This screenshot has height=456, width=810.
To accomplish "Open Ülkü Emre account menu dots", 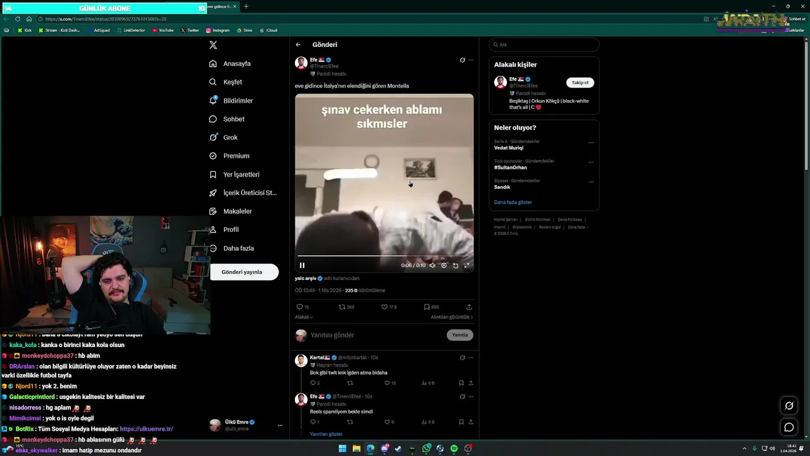I will (280, 426).
